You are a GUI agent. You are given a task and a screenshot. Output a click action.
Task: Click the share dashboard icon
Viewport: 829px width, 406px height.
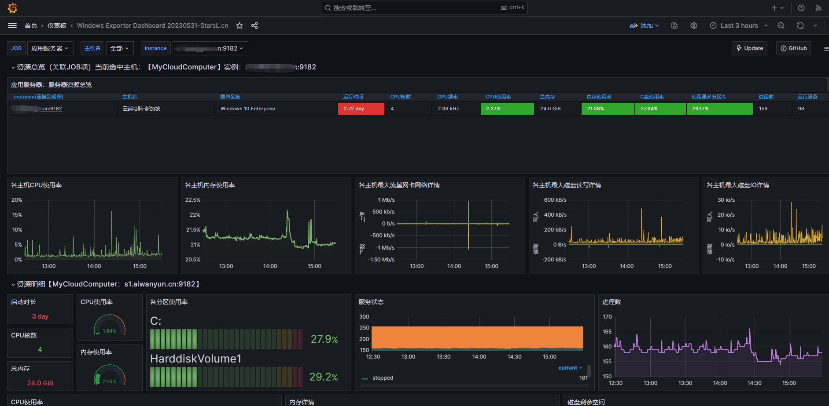coord(254,25)
